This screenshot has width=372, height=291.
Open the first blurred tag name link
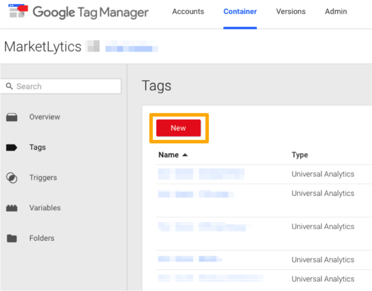point(201,174)
